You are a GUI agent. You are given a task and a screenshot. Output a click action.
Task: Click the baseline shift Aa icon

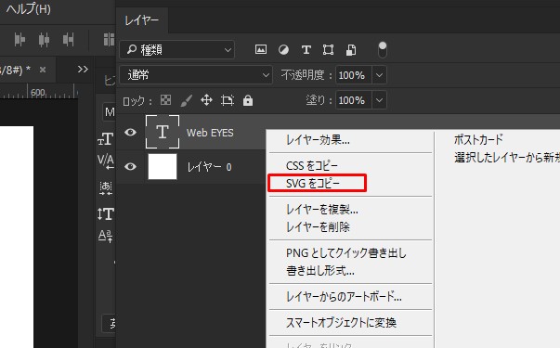(106, 237)
